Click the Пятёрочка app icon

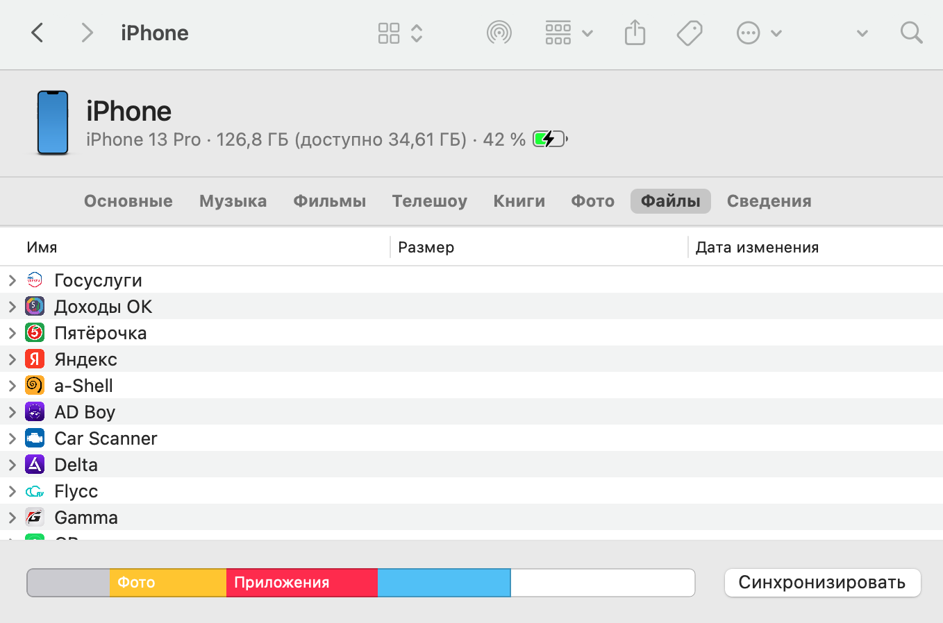[35, 332]
